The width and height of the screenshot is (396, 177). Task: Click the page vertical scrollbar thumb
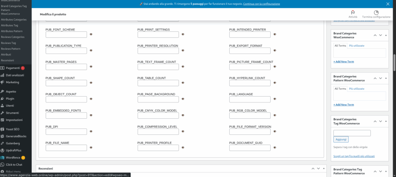(394, 63)
